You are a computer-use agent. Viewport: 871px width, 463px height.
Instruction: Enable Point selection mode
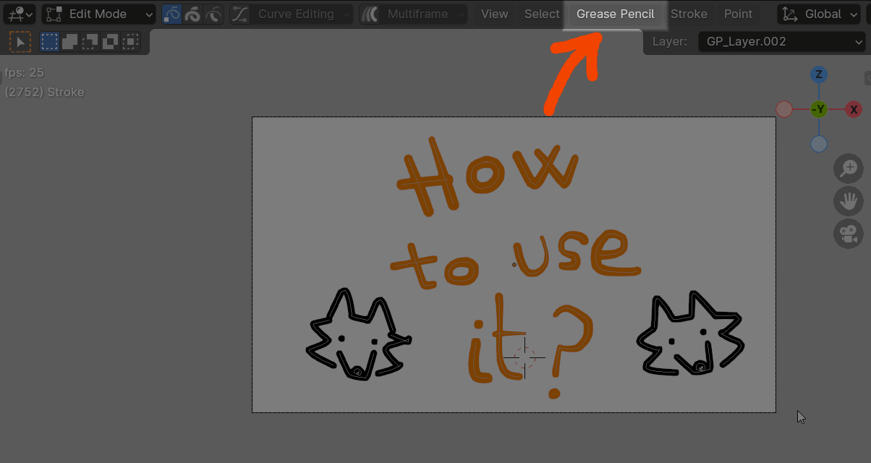tap(172, 14)
